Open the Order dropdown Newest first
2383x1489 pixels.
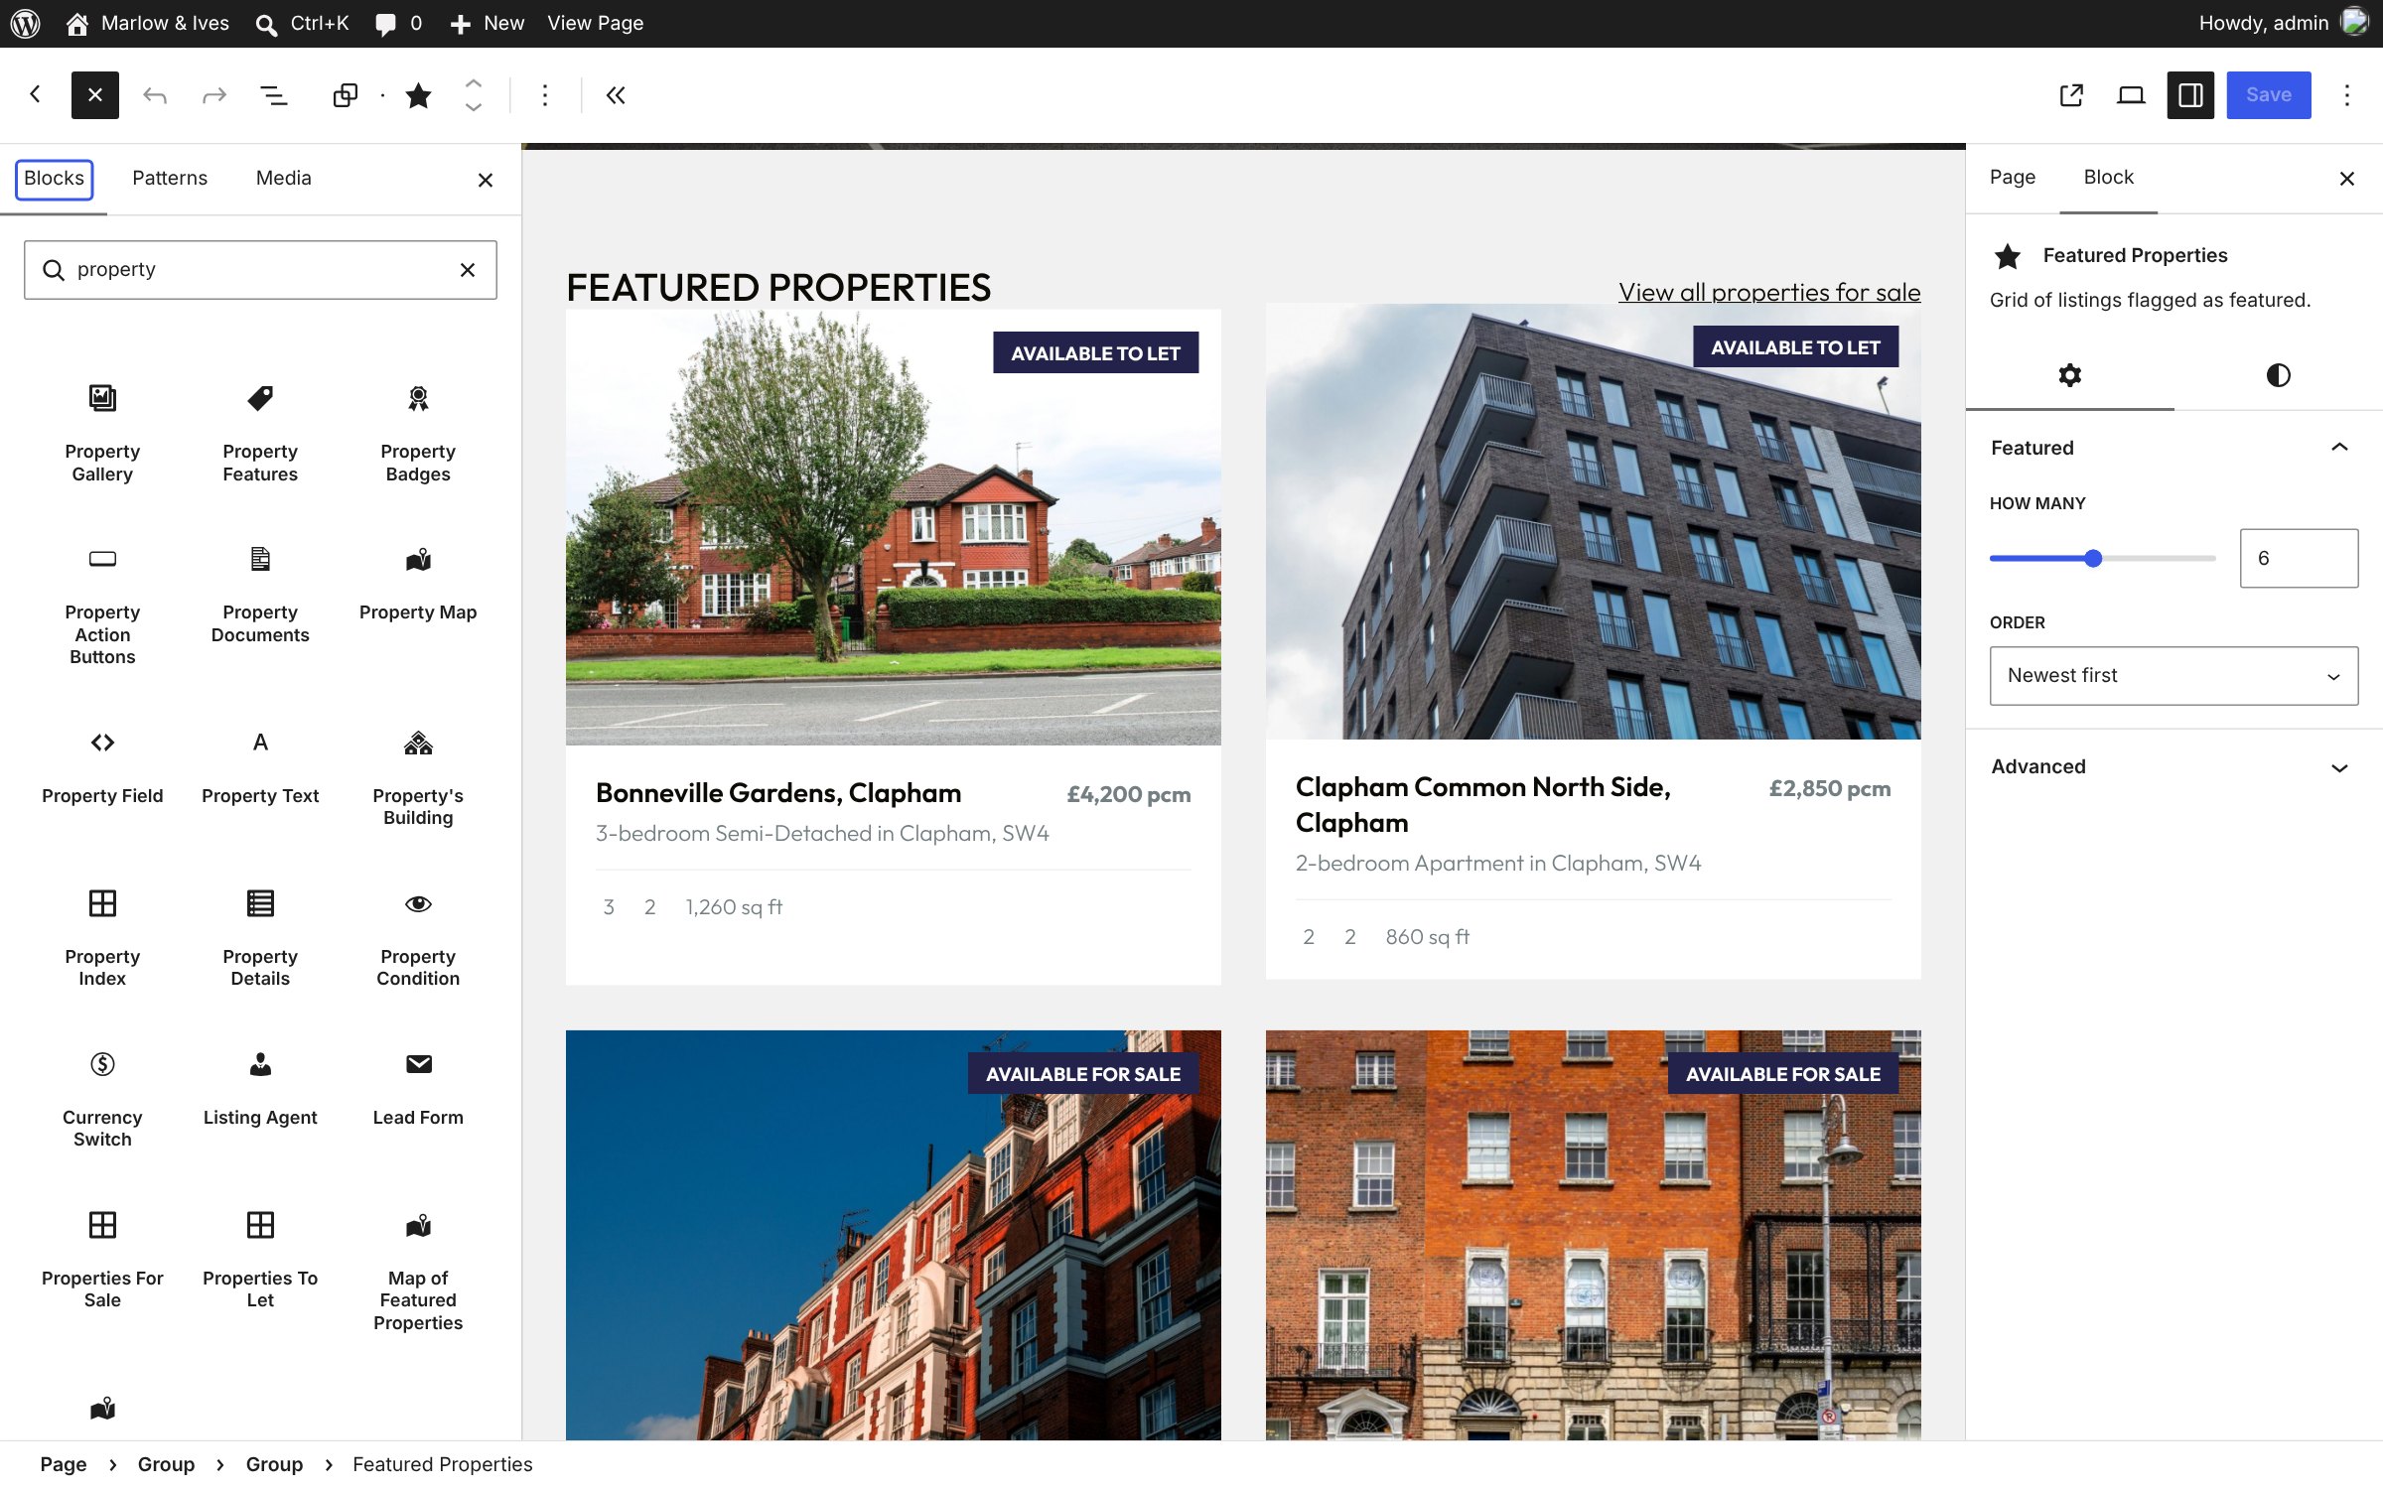coord(2173,675)
